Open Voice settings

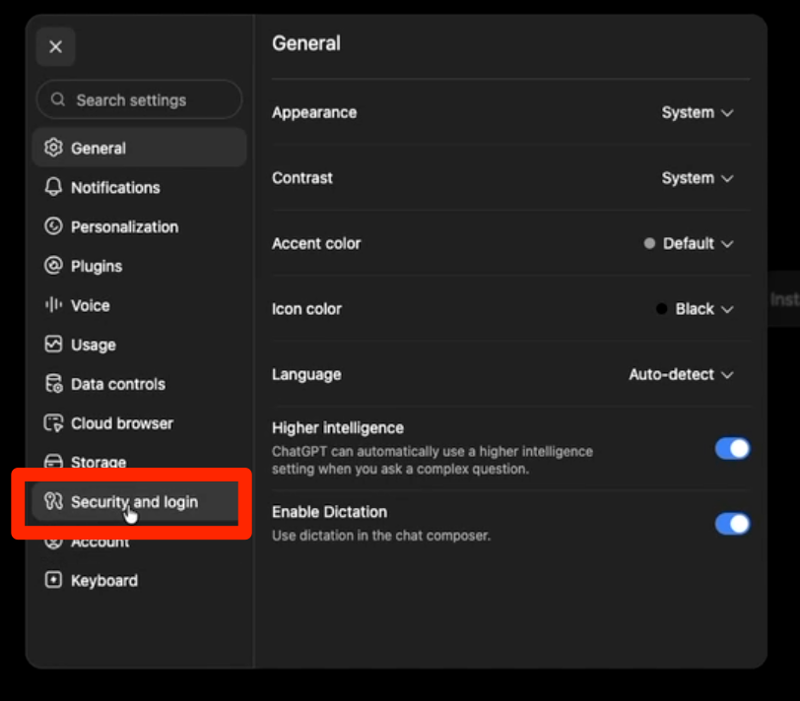[139, 305]
